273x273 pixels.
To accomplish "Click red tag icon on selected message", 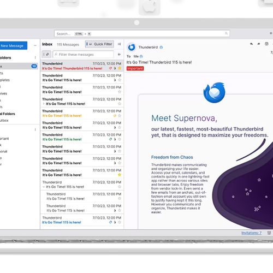I will (x=110, y=68).
